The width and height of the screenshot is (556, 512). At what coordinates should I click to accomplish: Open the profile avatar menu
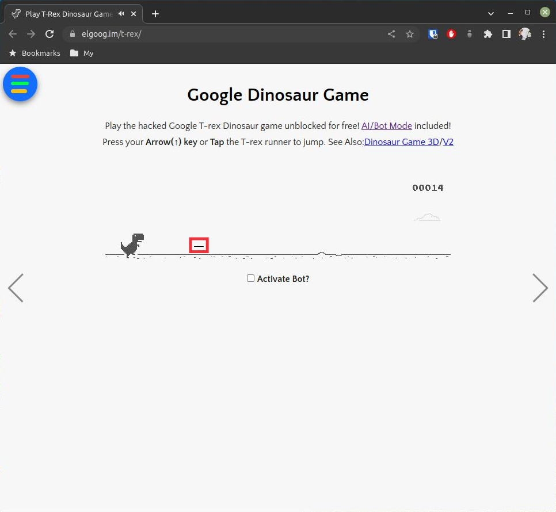point(525,34)
